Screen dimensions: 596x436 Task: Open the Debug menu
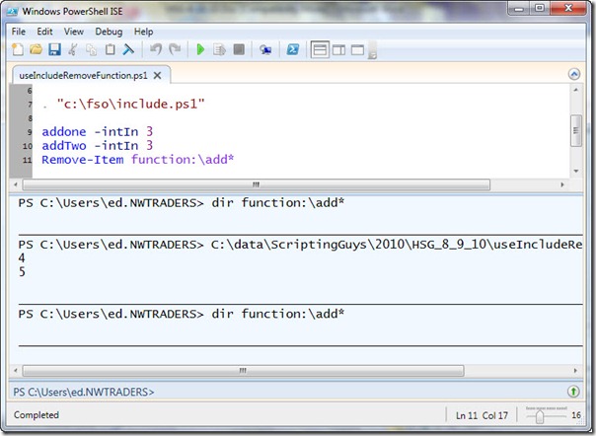[109, 32]
